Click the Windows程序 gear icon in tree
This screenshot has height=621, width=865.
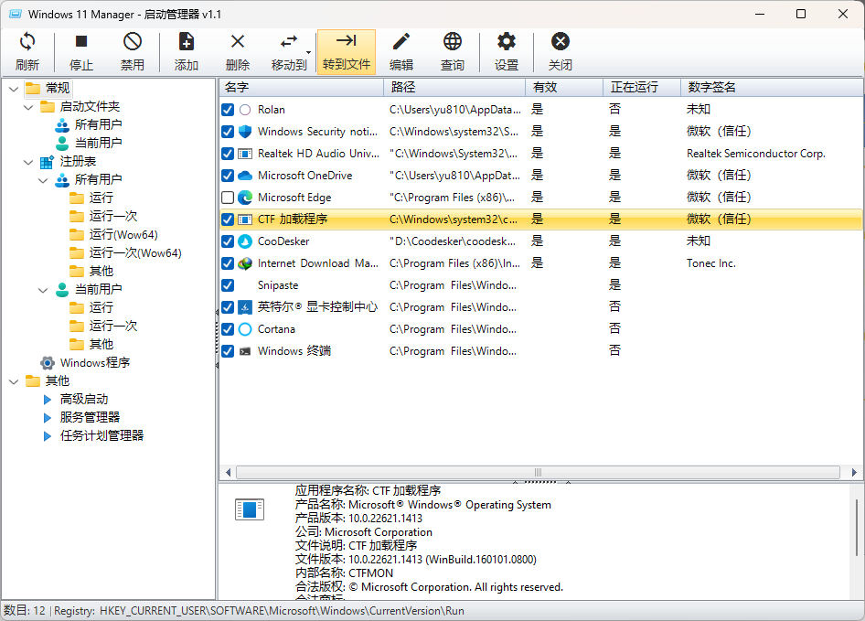coord(48,363)
